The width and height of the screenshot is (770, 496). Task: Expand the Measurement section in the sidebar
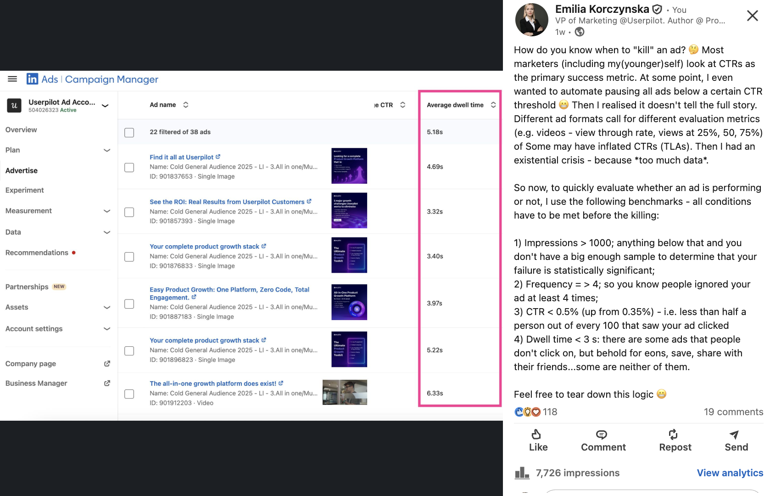click(107, 211)
